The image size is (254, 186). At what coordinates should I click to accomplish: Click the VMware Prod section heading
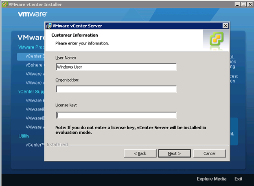(31, 47)
